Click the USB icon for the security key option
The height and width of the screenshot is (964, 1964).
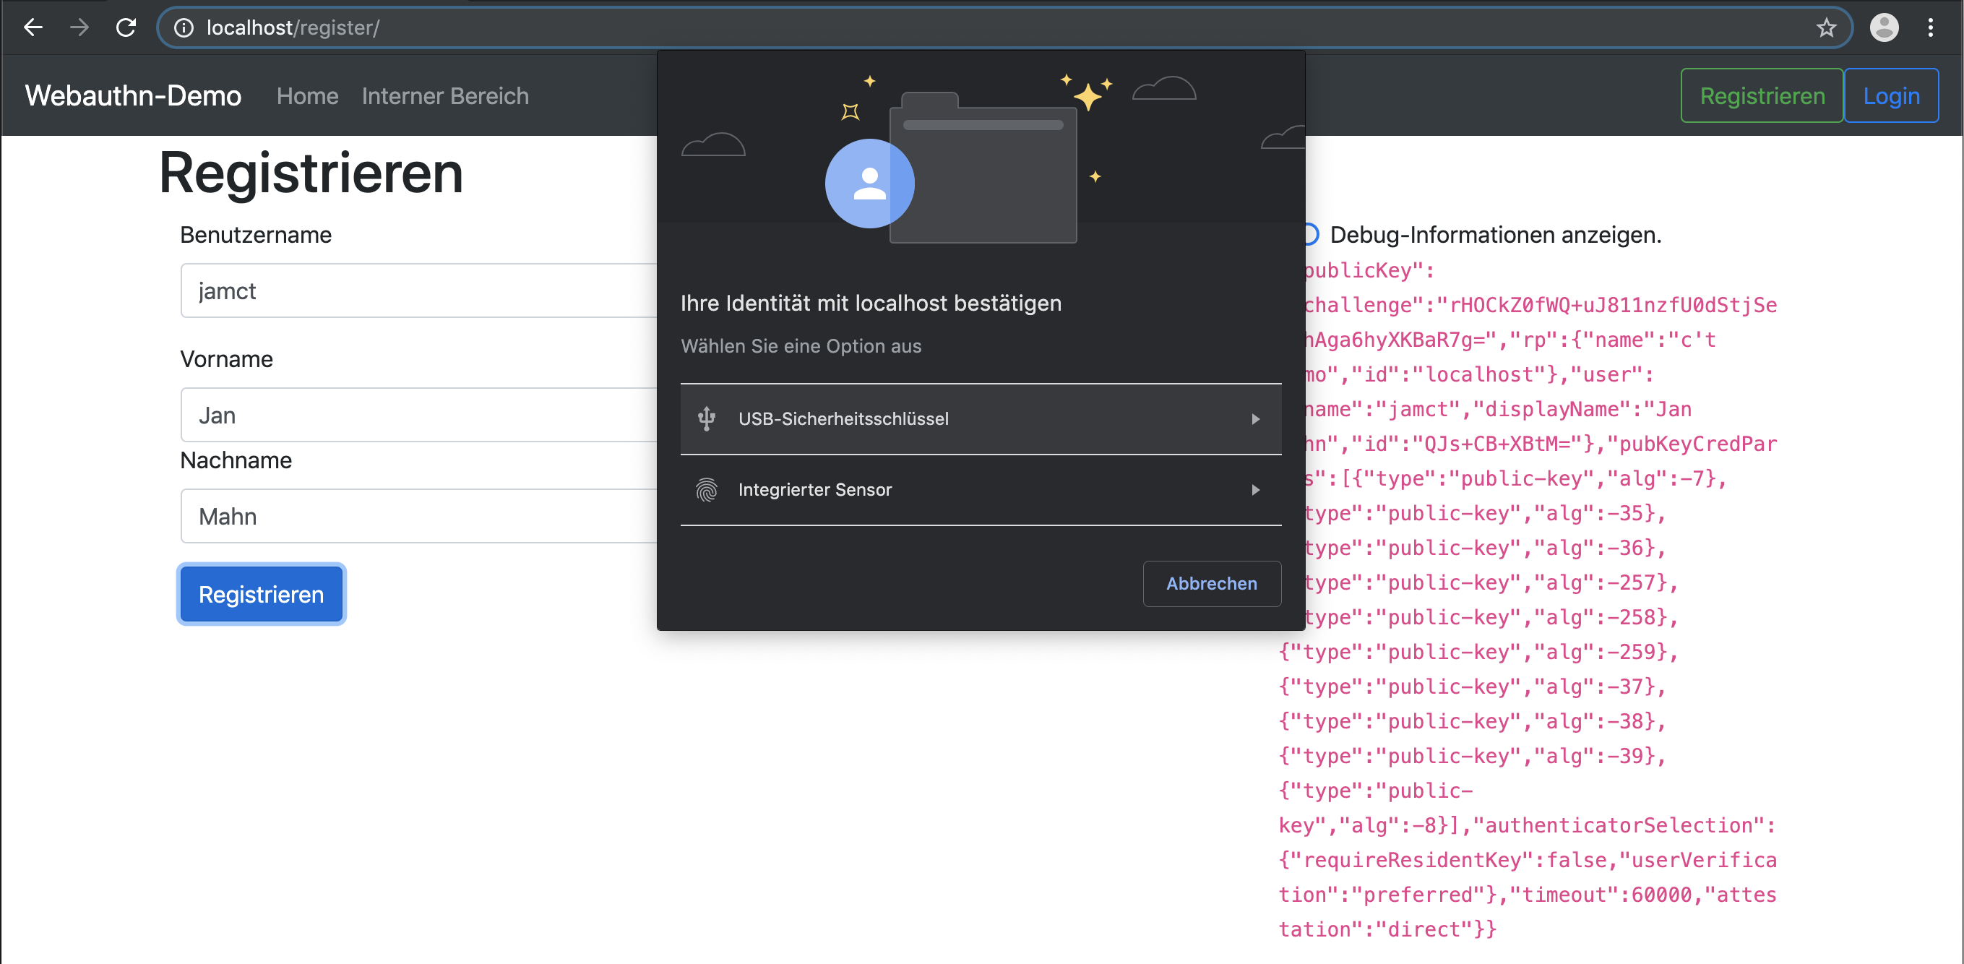click(x=706, y=418)
